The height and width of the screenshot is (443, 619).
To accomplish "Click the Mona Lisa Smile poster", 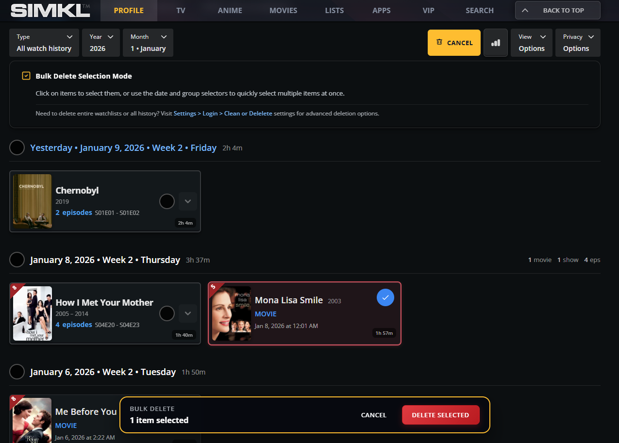I will click(x=232, y=313).
